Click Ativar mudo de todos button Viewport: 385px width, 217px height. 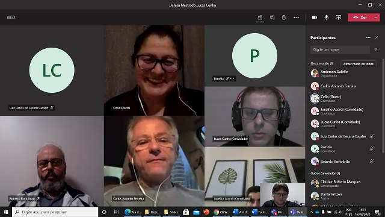point(359,64)
